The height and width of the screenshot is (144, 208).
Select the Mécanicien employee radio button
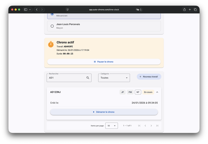pos(52,14)
